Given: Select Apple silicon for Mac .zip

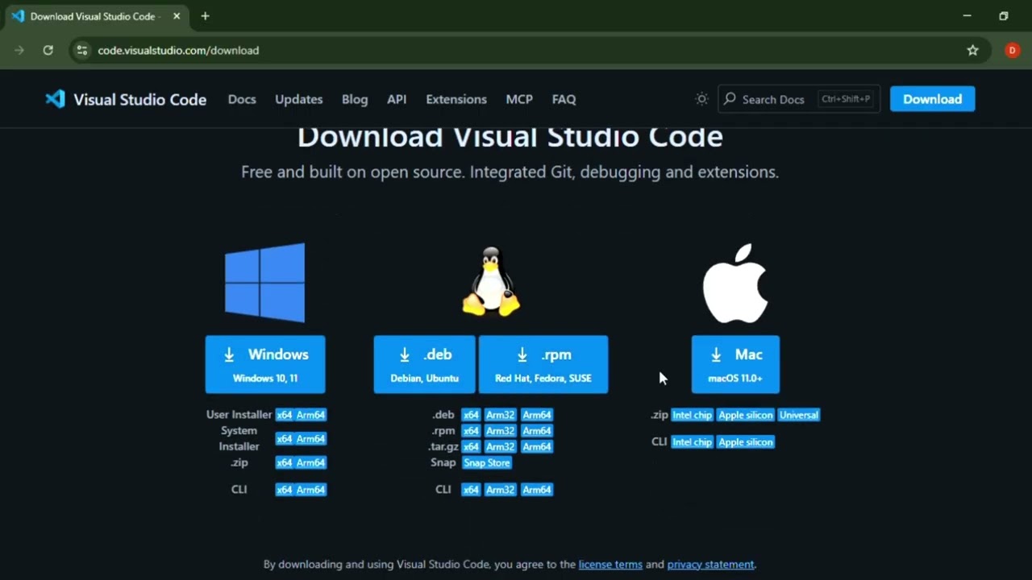Looking at the screenshot, I should pos(746,415).
